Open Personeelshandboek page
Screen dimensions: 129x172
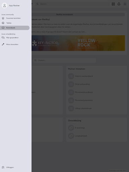tap(84, 92)
